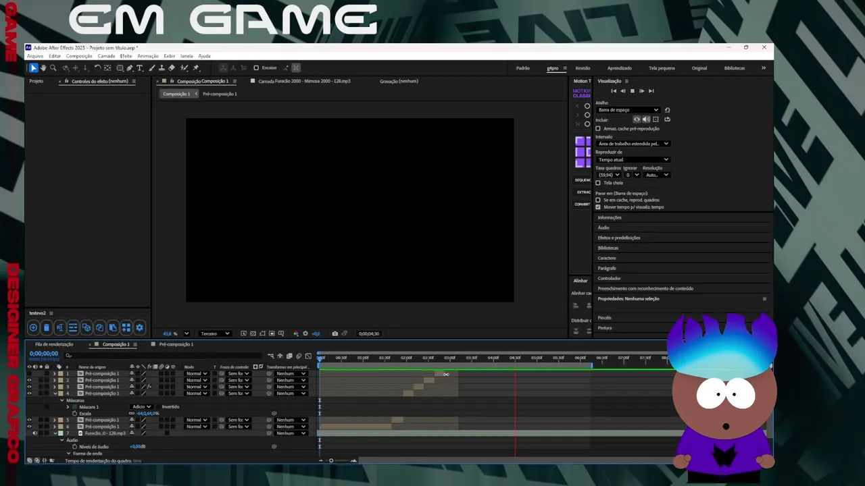This screenshot has width=865, height=486.
Task: Switch to the Aprendizado workspace
Action: [620, 68]
